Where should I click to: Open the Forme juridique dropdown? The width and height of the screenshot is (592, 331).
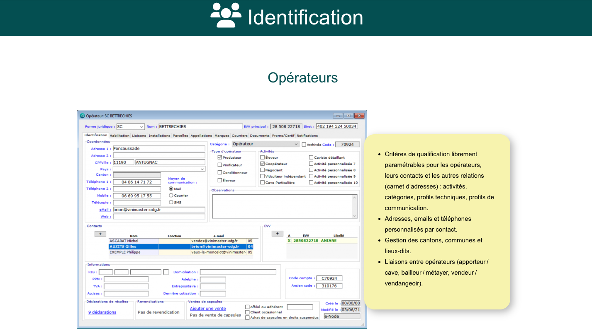click(141, 127)
